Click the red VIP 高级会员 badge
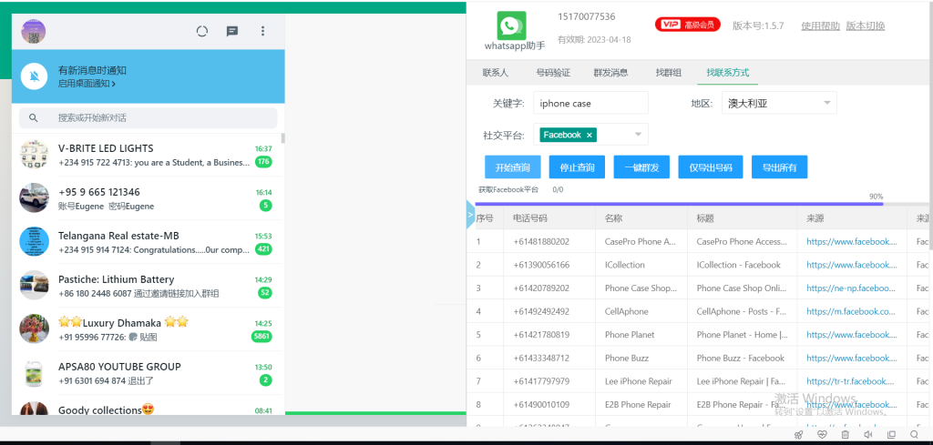The image size is (933, 445). (x=687, y=25)
